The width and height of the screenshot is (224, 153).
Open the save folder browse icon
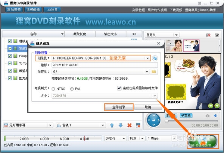click(x=154, y=71)
